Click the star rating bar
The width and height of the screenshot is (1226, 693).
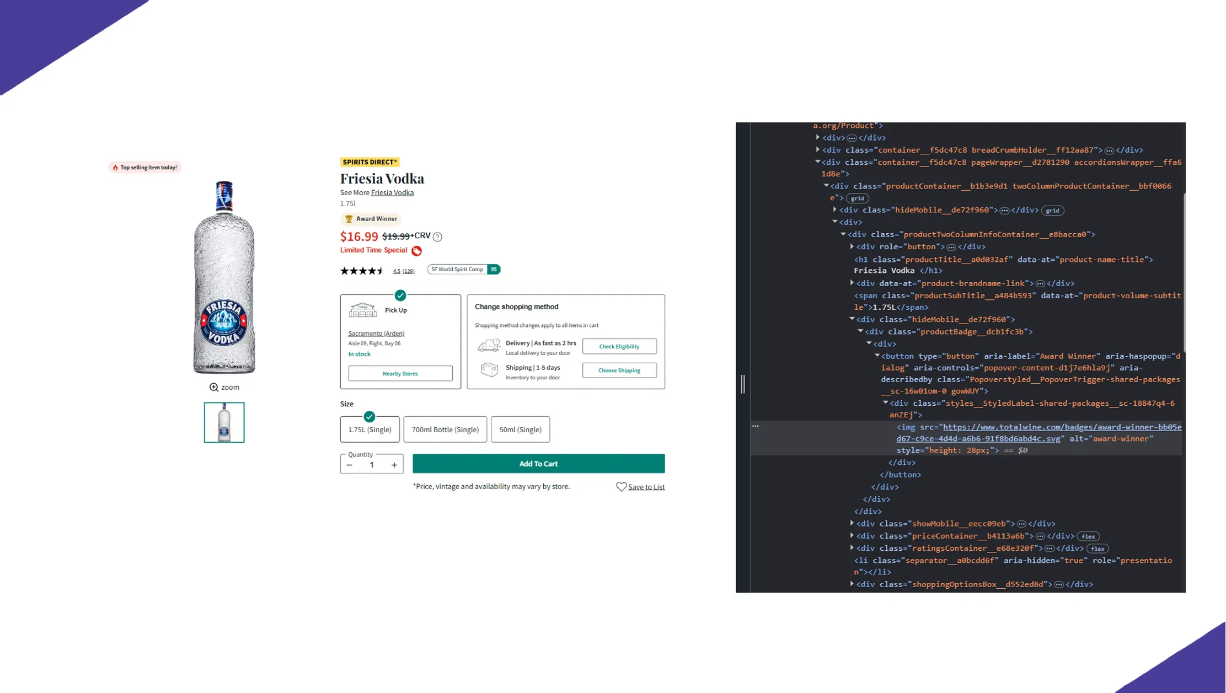361,271
